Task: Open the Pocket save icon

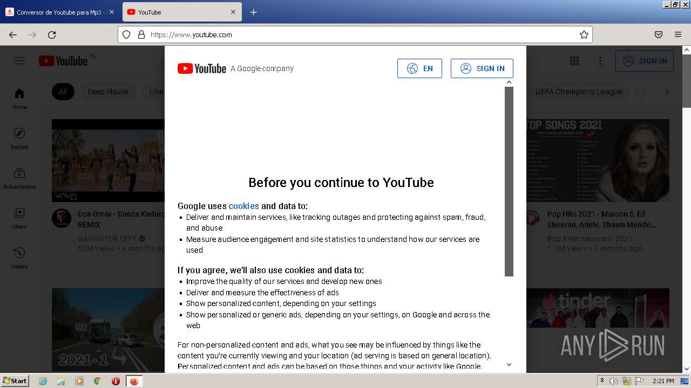Action: click(659, 34)
